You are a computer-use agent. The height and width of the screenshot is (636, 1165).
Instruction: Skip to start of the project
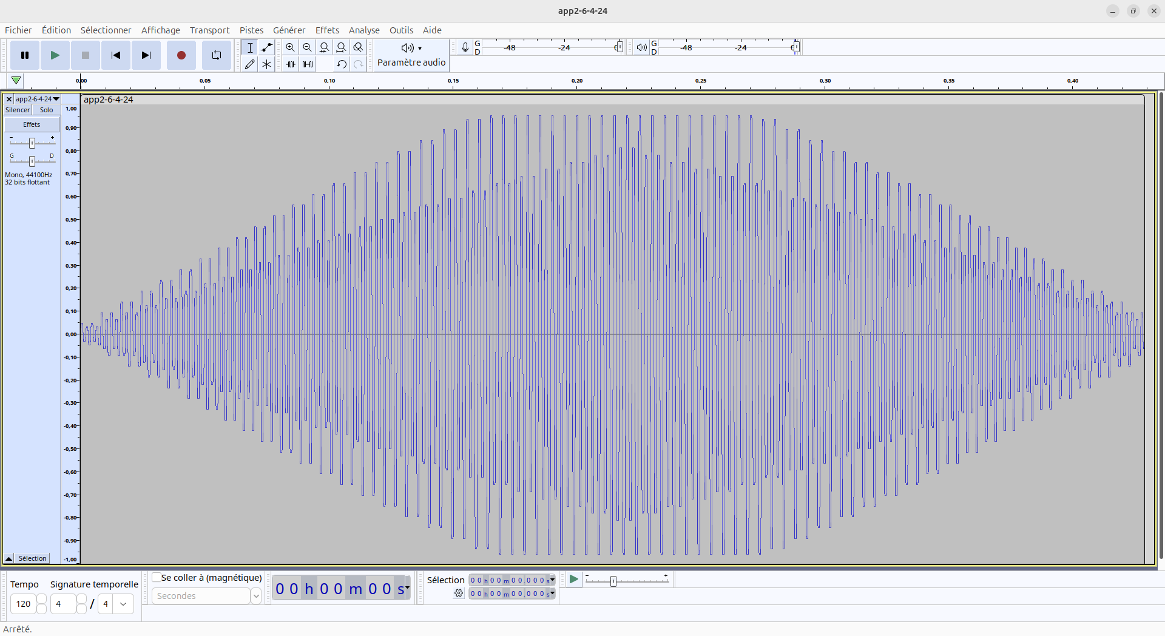(x=115, y=55)
